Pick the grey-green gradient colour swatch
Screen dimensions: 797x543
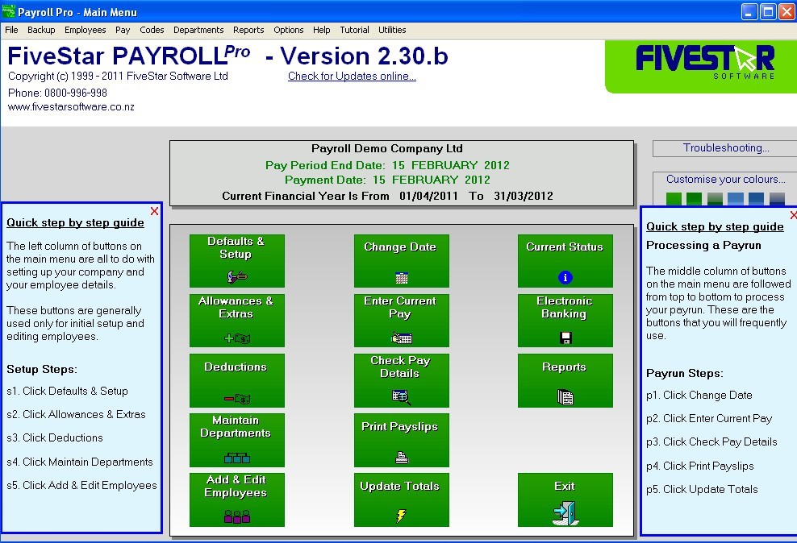[x=715, y=199]
